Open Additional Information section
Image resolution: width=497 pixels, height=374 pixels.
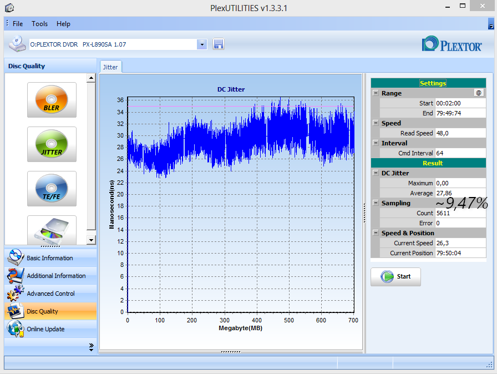click(x=50, y=275)
